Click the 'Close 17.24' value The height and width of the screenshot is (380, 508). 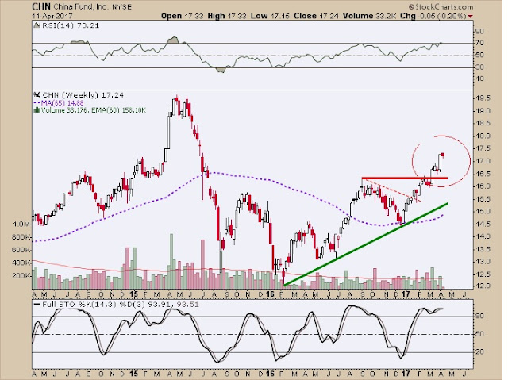click(x=316, y=16)
